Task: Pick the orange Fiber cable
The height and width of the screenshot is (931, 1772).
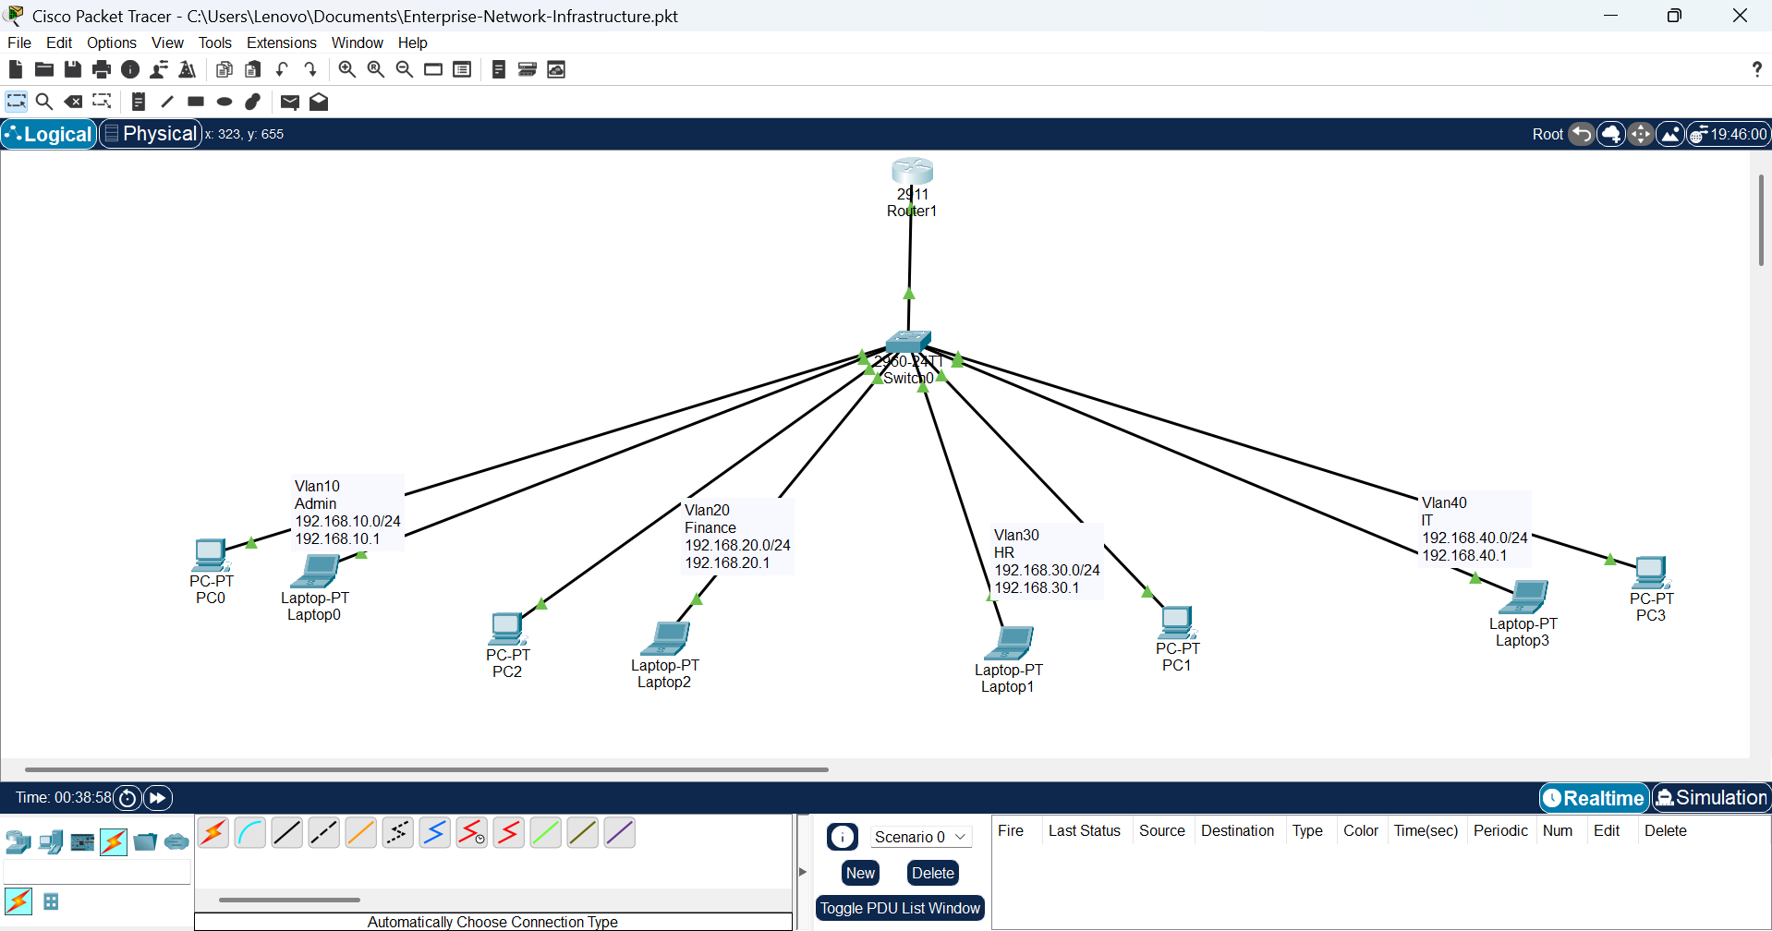Action: 361,832
